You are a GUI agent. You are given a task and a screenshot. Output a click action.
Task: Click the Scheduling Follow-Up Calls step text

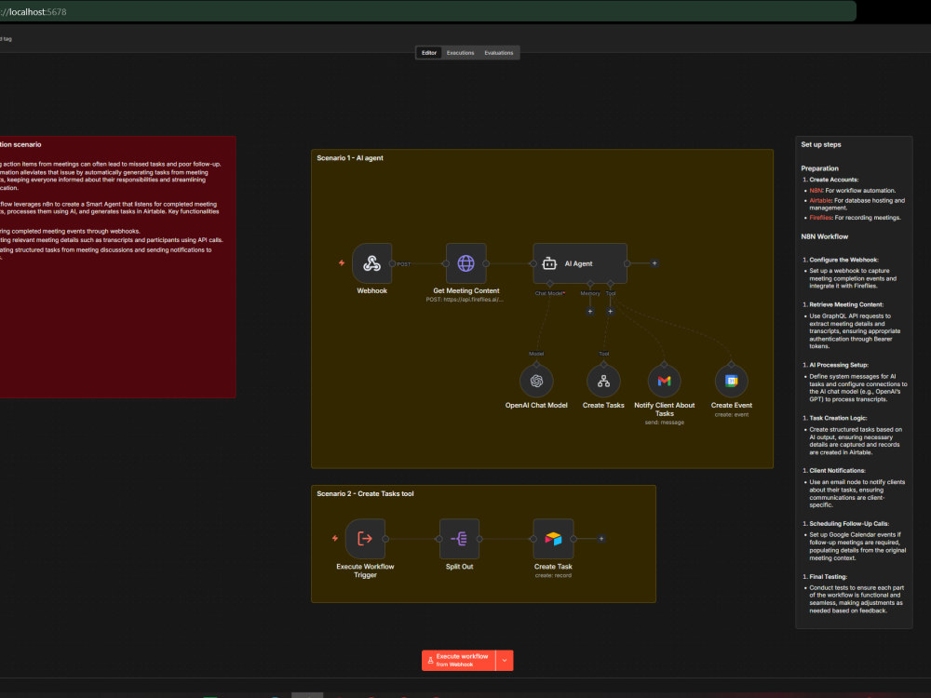click(x=848, y=523)
